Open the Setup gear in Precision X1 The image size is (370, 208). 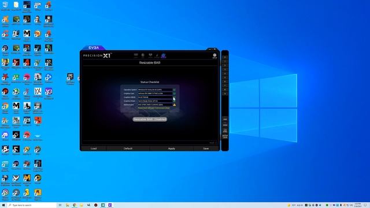214,55
